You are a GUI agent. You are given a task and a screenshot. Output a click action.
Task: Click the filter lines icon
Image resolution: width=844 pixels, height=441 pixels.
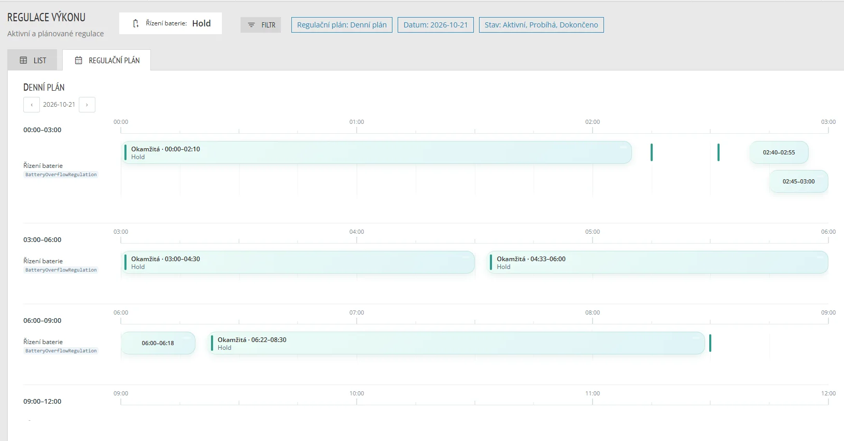point(251,25)
